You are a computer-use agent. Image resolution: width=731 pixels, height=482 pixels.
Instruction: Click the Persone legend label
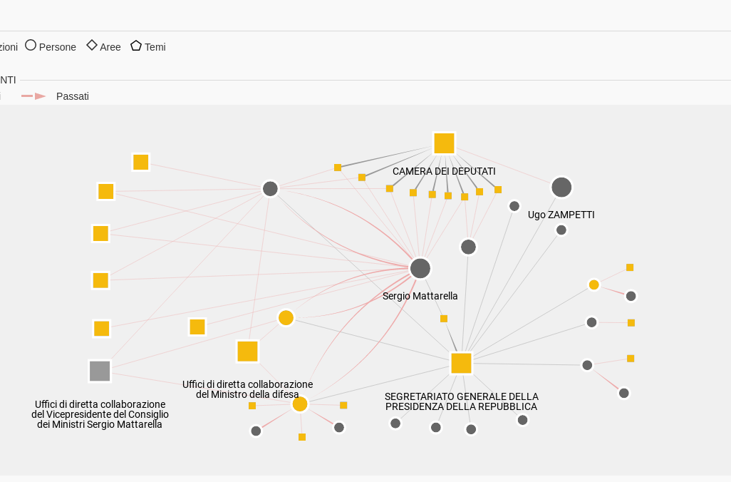(x=57, y=47)
